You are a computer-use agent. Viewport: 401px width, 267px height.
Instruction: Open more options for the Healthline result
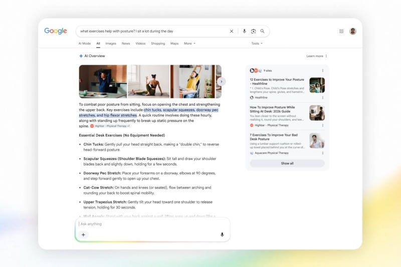(x=322, y=98)
